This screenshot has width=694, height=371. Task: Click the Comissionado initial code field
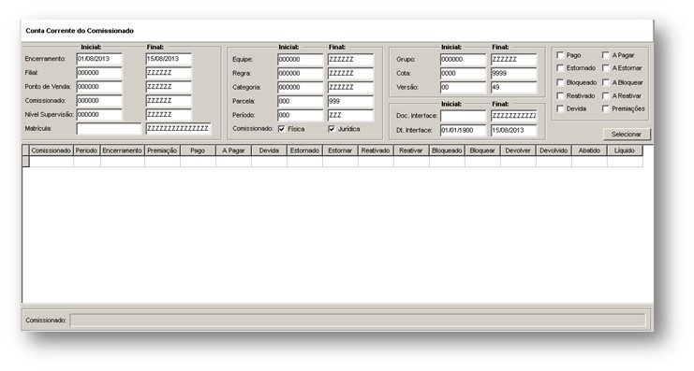99,101
